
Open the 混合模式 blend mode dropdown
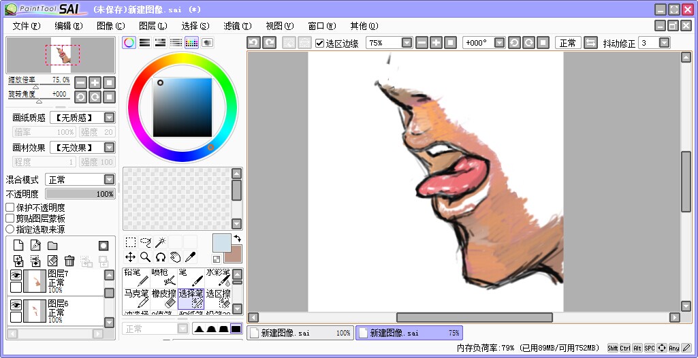[109, 180]
